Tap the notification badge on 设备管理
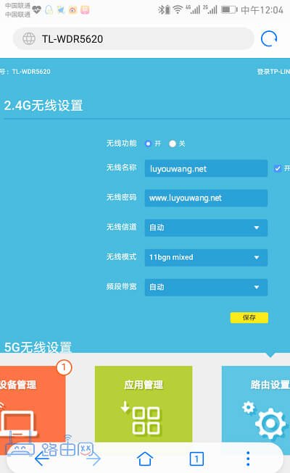This screenshot has height=473, width=290. [64, 367]
